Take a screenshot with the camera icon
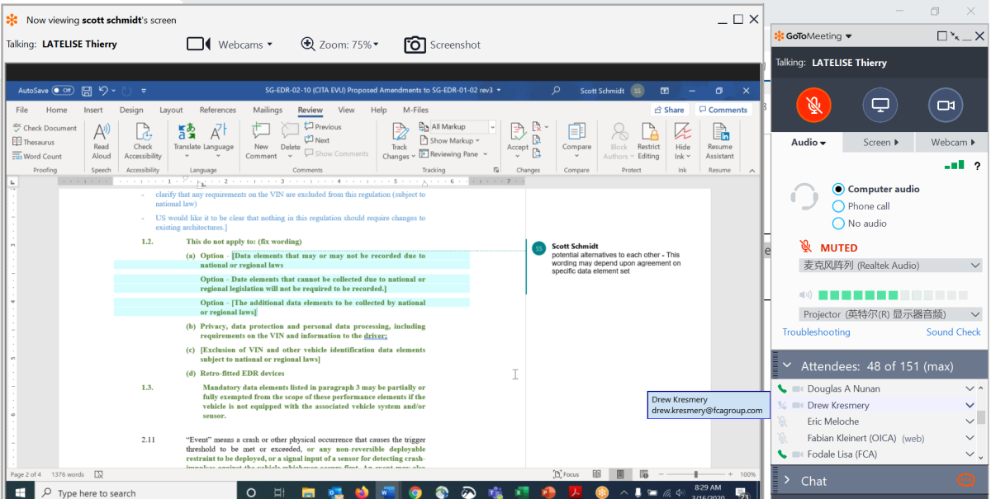 415,45
